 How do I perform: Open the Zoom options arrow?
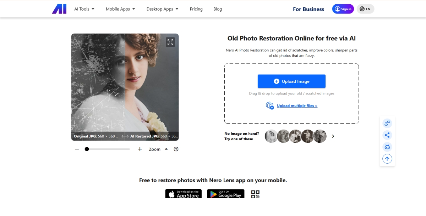coord(166,149)
